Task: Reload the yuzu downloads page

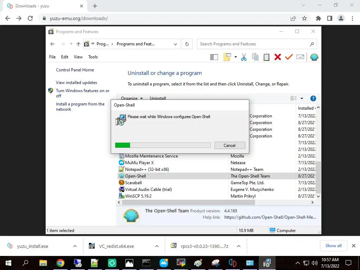Action: click(x=30, y=18)
